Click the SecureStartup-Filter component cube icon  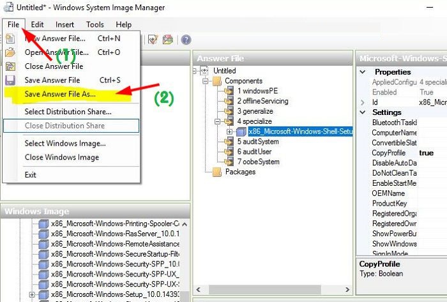(x=43, y=254)
